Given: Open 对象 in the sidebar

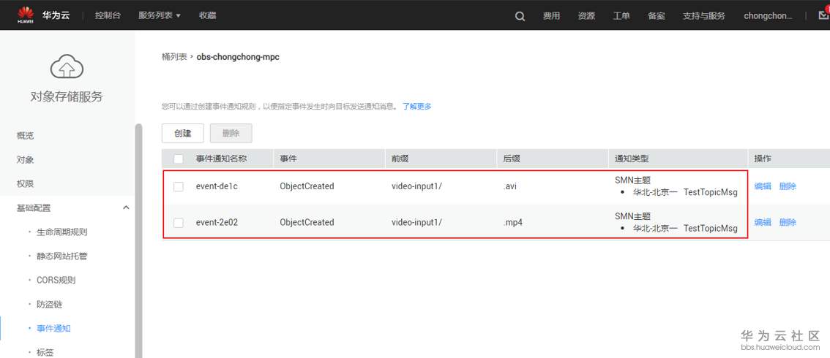Looking at the screenshot, I should click(x=26, y=160).
